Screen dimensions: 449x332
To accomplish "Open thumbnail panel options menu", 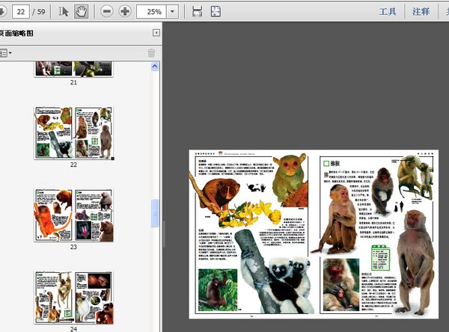I will point(5,53).
